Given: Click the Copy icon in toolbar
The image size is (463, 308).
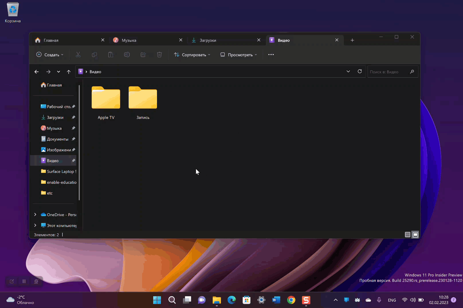Looking at the screenshot, I should 94,55.
